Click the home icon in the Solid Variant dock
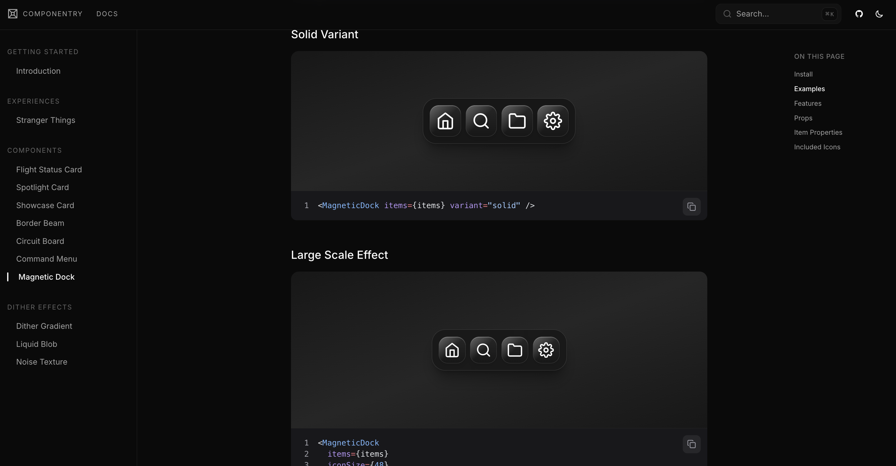Image resolution: width=896 pixels, height=466 pixels. (x=445, y=121)
